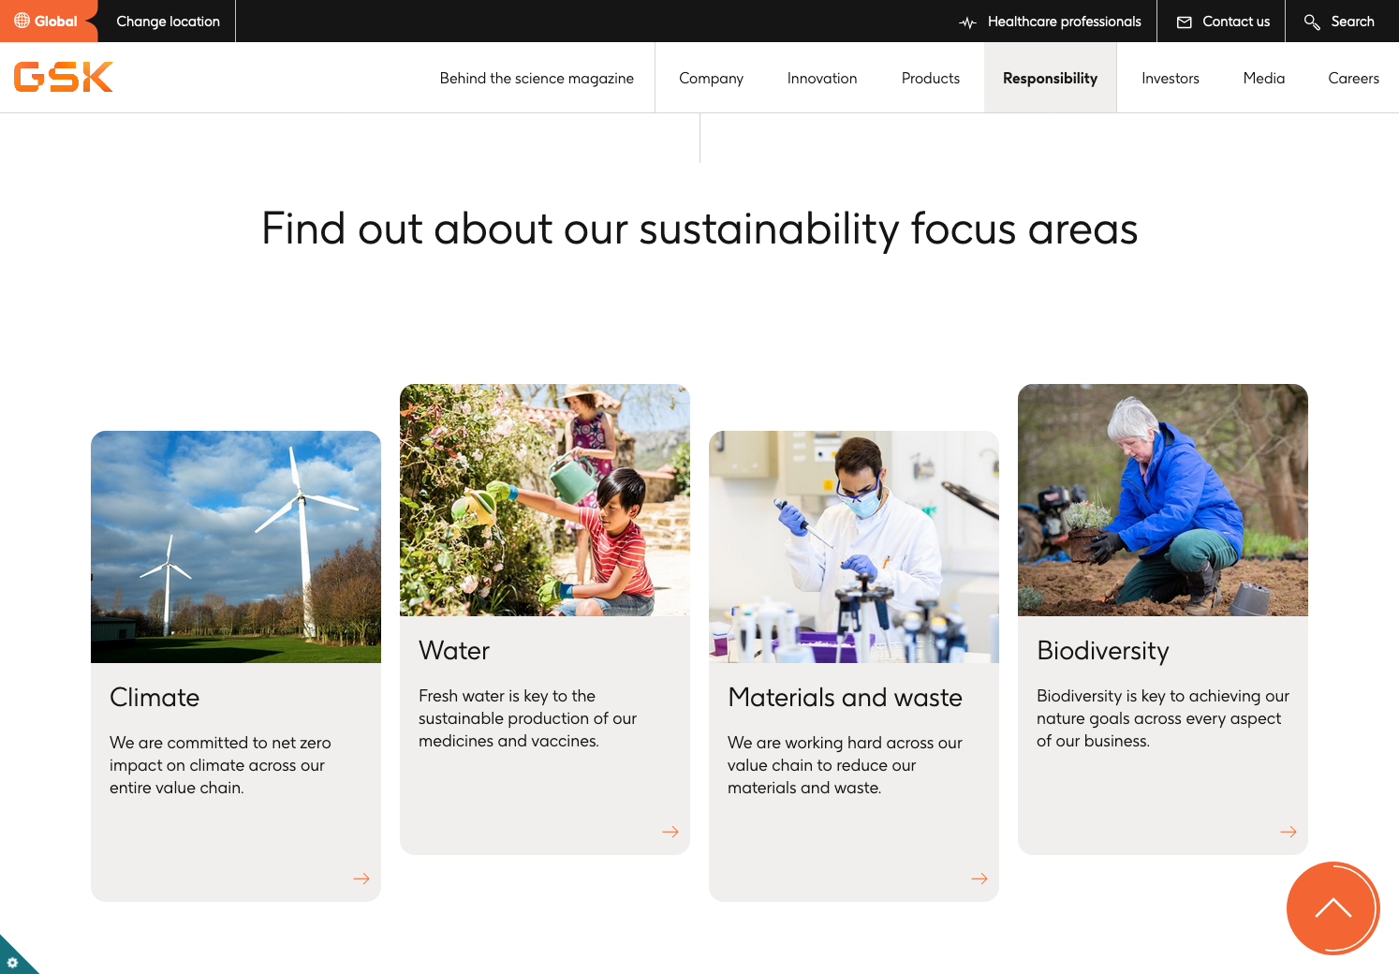
Task: Select the Responsibility navigation tab
Action: tap(1050, 79)
